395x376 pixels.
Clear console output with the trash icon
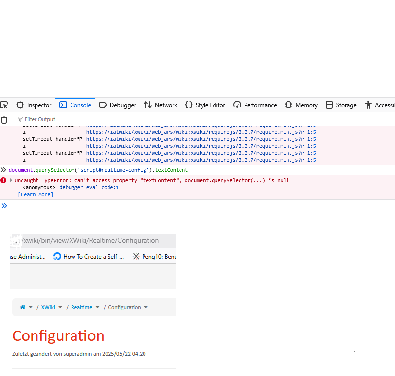4,119
